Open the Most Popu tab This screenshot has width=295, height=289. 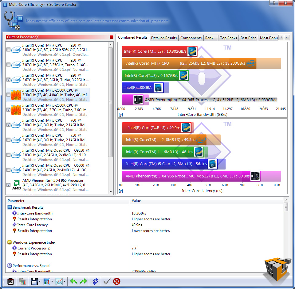tap(269, 38)
